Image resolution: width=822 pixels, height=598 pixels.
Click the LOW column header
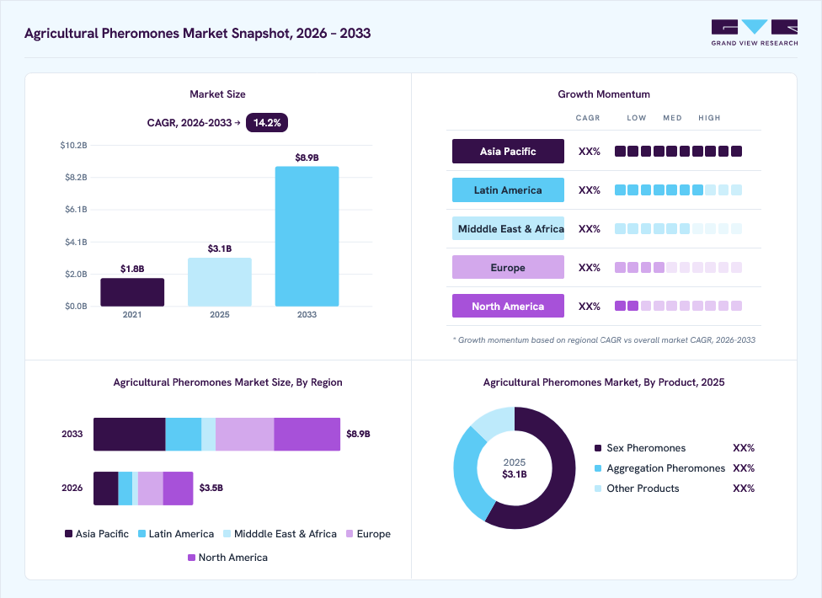[x=637, y=118]
